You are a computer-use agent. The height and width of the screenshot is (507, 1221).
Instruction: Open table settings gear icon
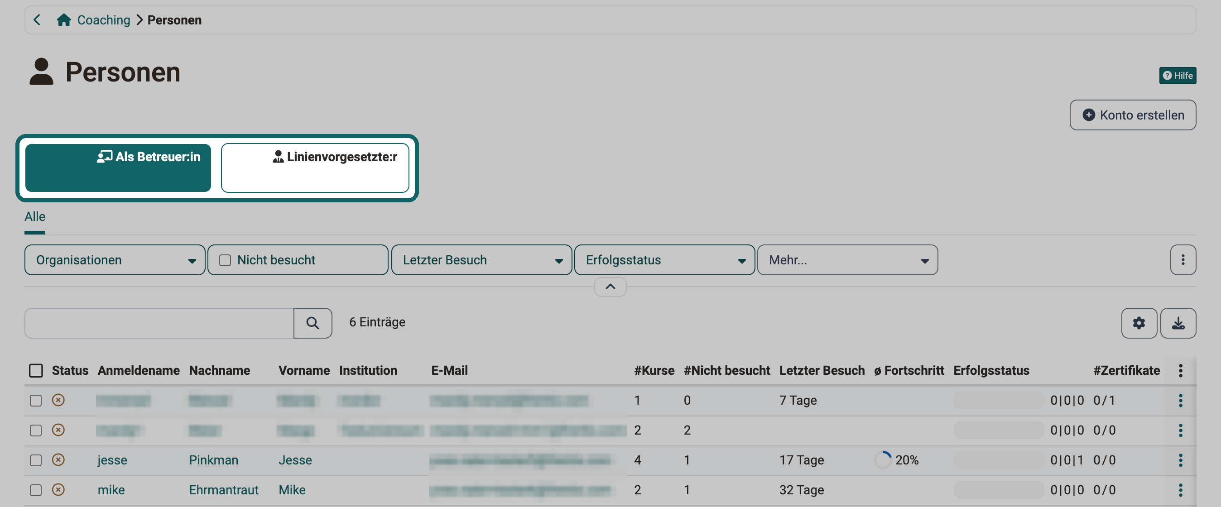(x=1139, y=323)
